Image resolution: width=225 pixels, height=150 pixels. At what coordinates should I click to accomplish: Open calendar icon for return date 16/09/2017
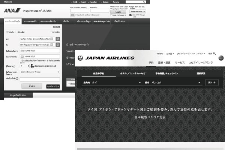(x=22, y=57)
